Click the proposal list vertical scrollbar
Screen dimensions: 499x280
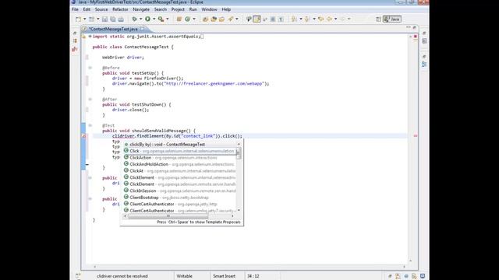(x=239, y=154)
